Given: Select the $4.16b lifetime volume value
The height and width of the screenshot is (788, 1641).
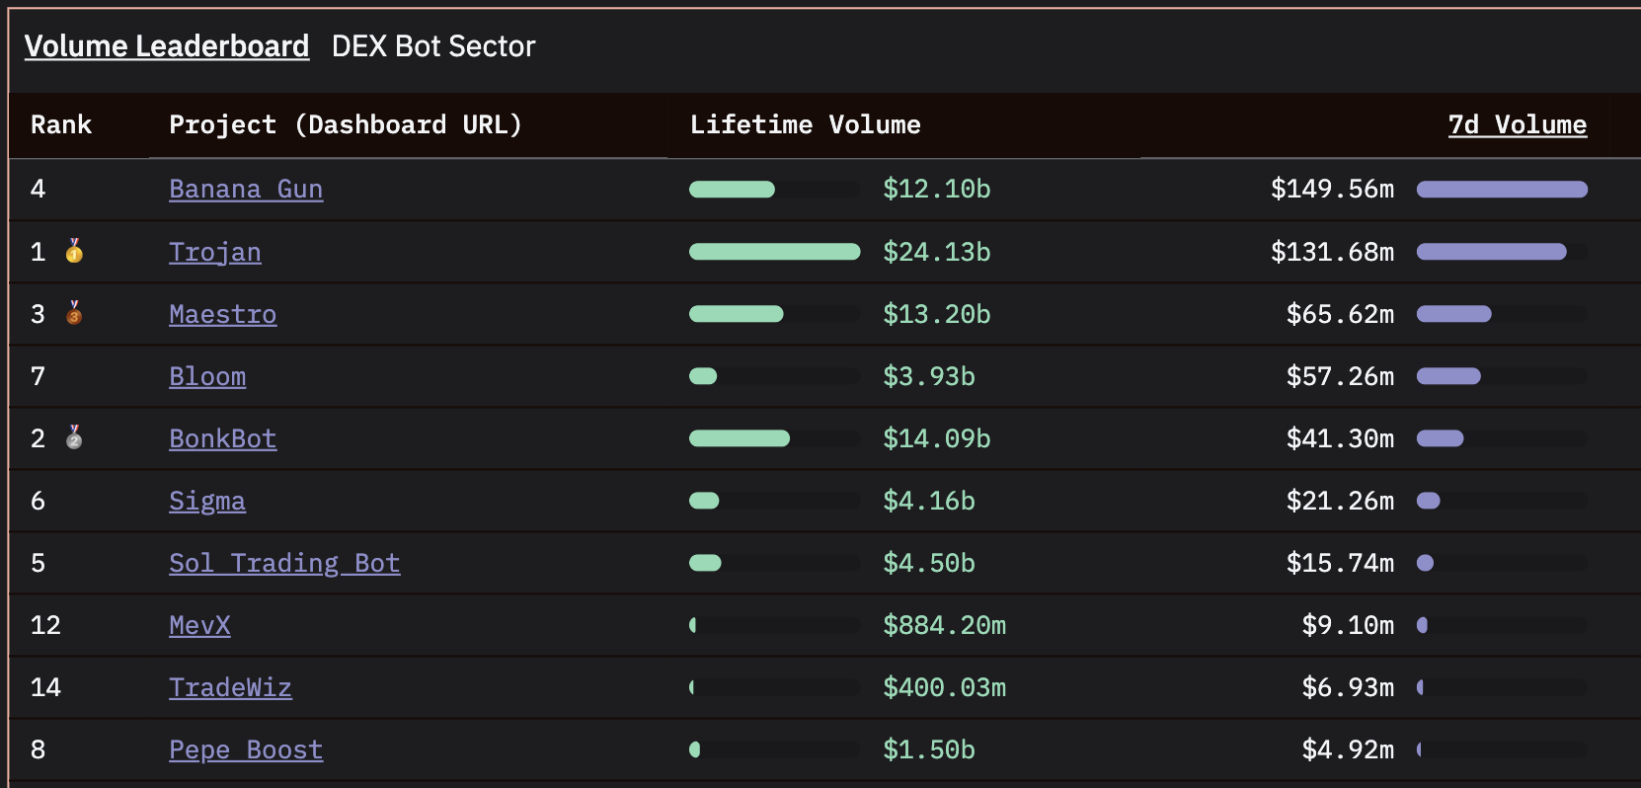Looking at the screenshot, I should click(x=929, y=501).
